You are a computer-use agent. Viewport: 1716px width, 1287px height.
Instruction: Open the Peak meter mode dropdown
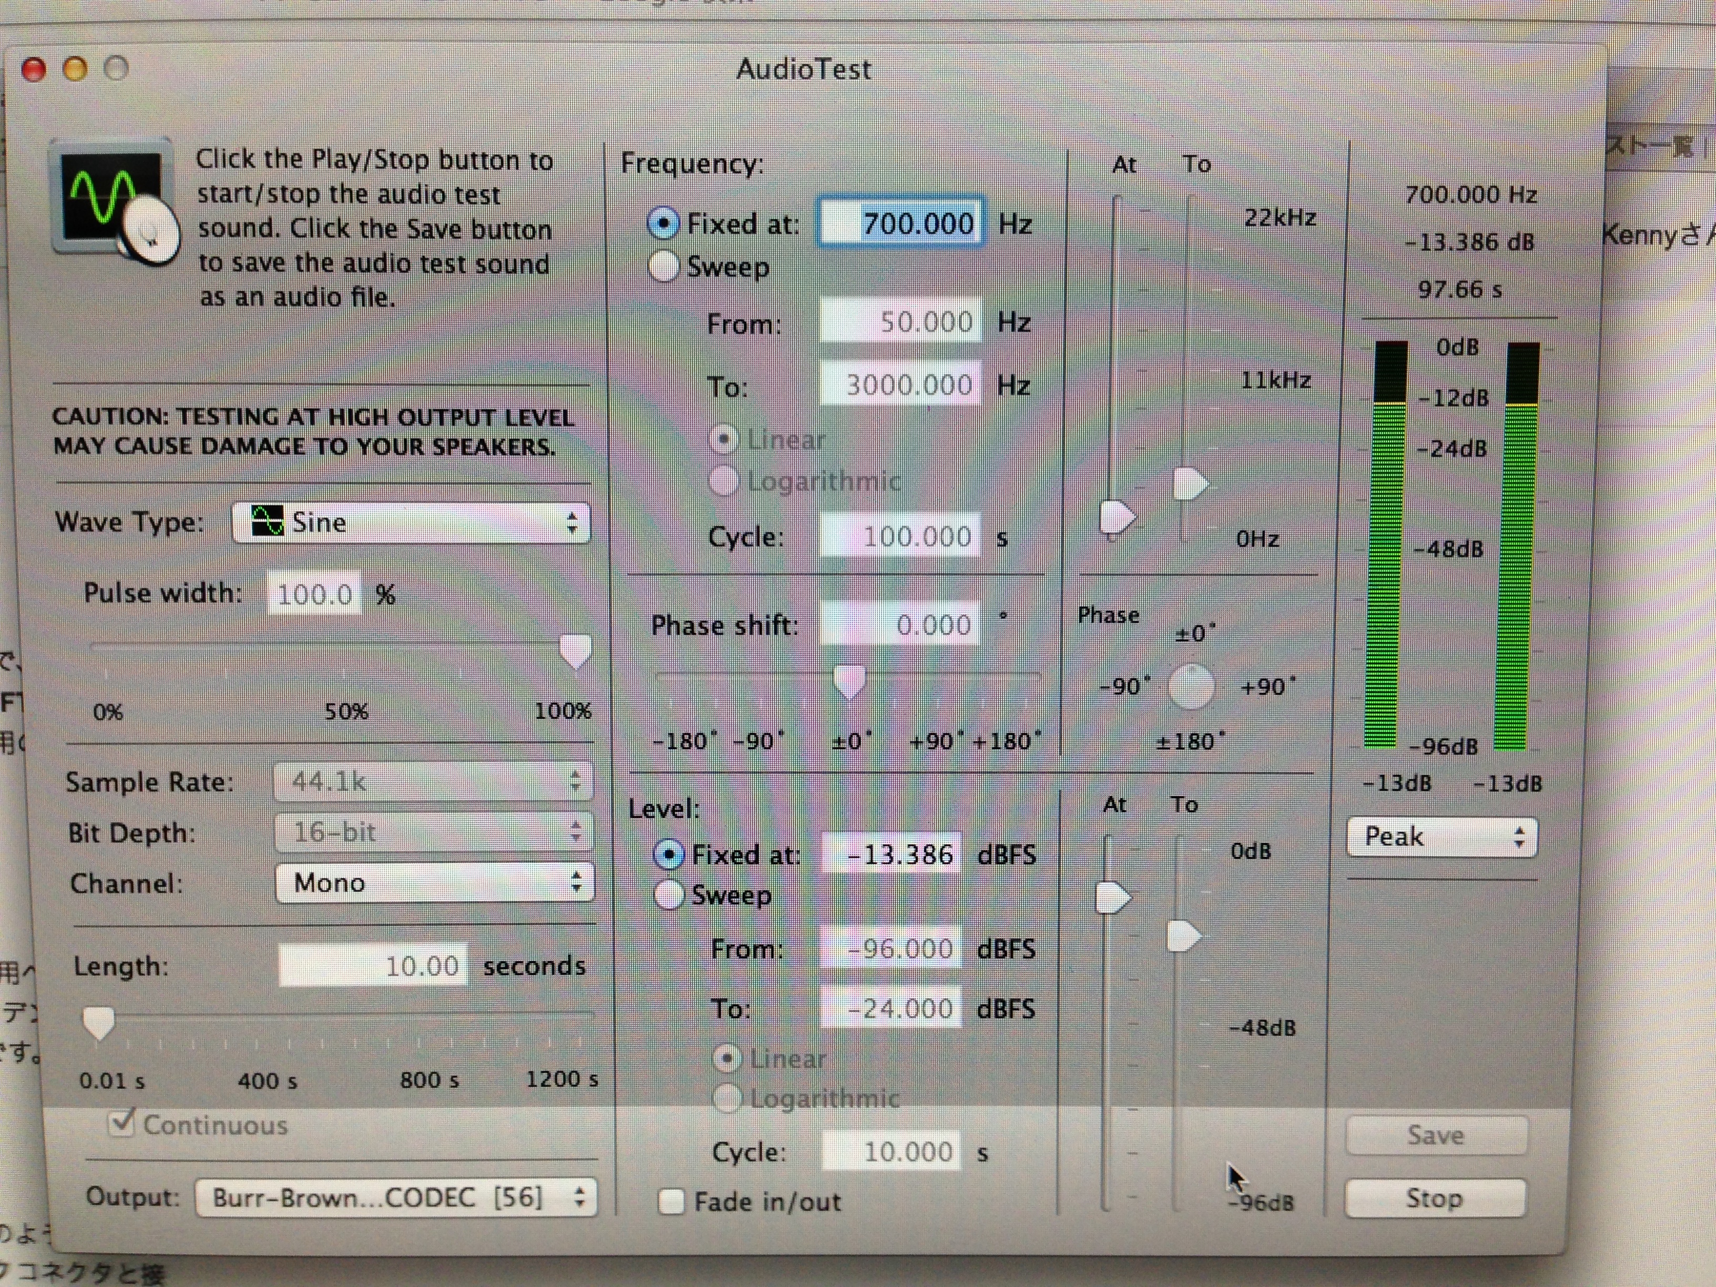[1442, 837]
